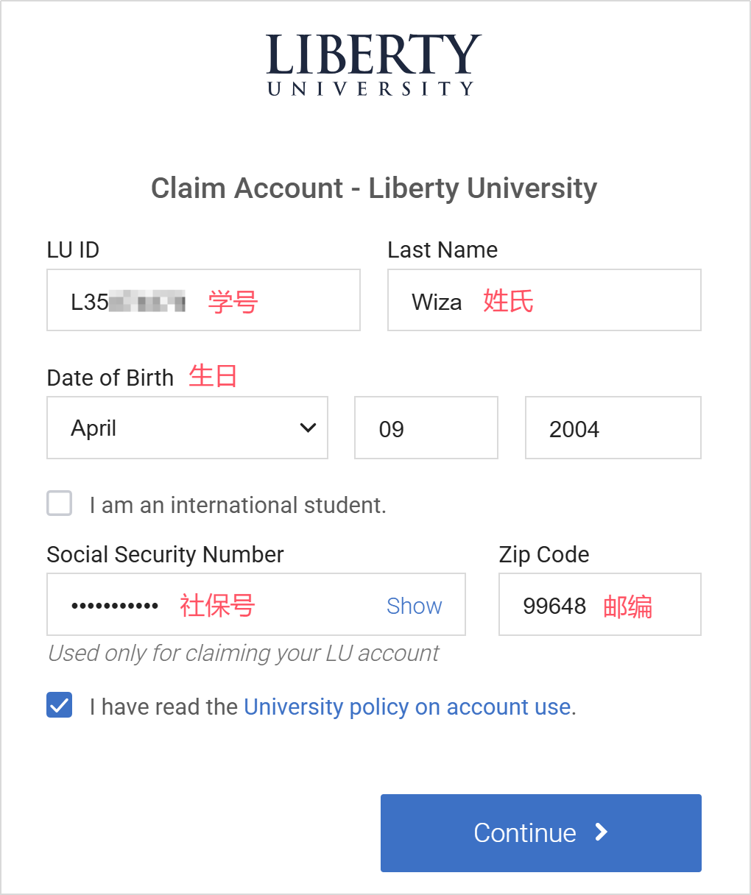The width and height of the screenshot is (751, 895).
Task: Open the April birth month dropdown
Action: [187, 428]
